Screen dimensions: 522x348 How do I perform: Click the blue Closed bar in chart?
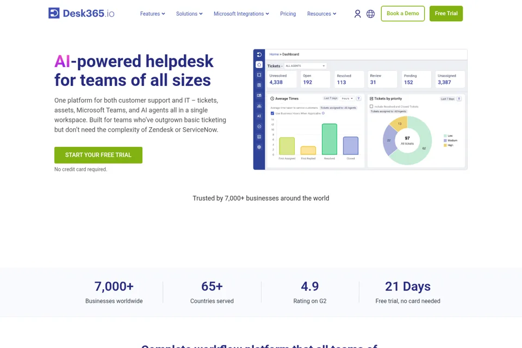click(x=351, y=146)
